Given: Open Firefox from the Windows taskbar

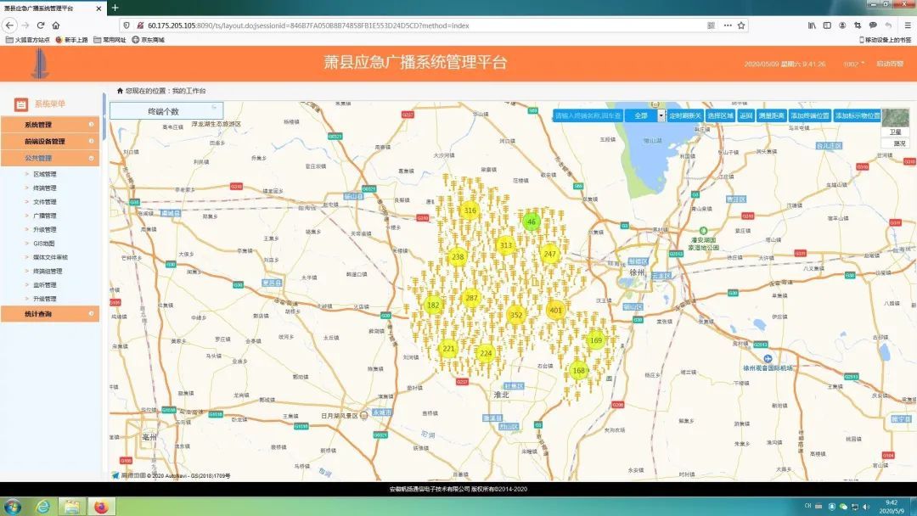Looking at the screenshot, I should (103, 507).
